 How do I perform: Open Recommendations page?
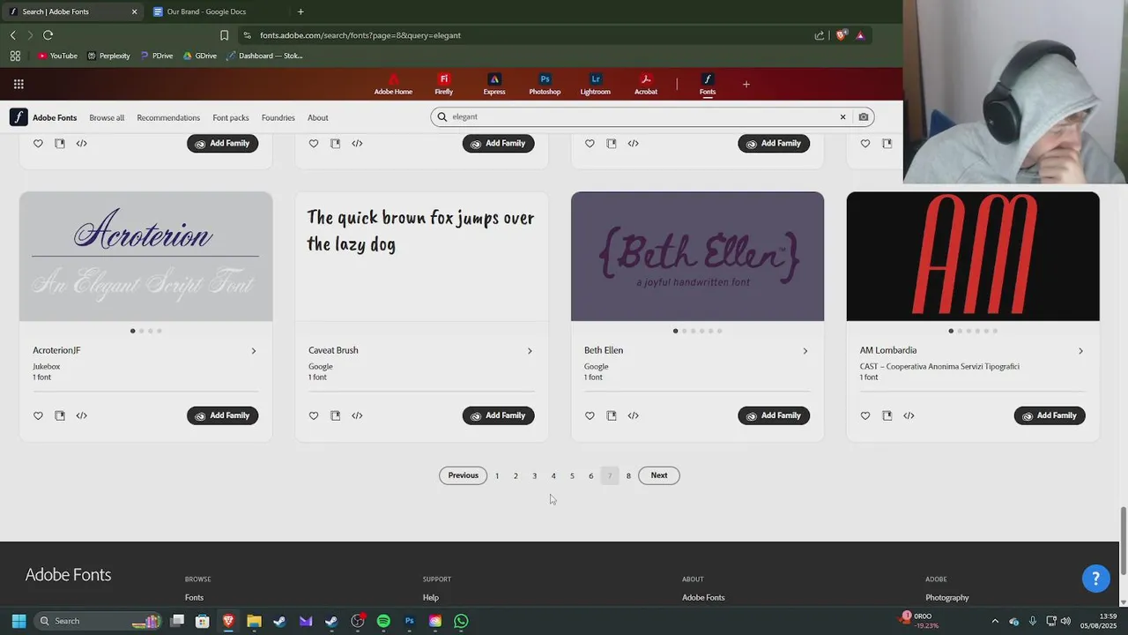click(x=168, y=117)
